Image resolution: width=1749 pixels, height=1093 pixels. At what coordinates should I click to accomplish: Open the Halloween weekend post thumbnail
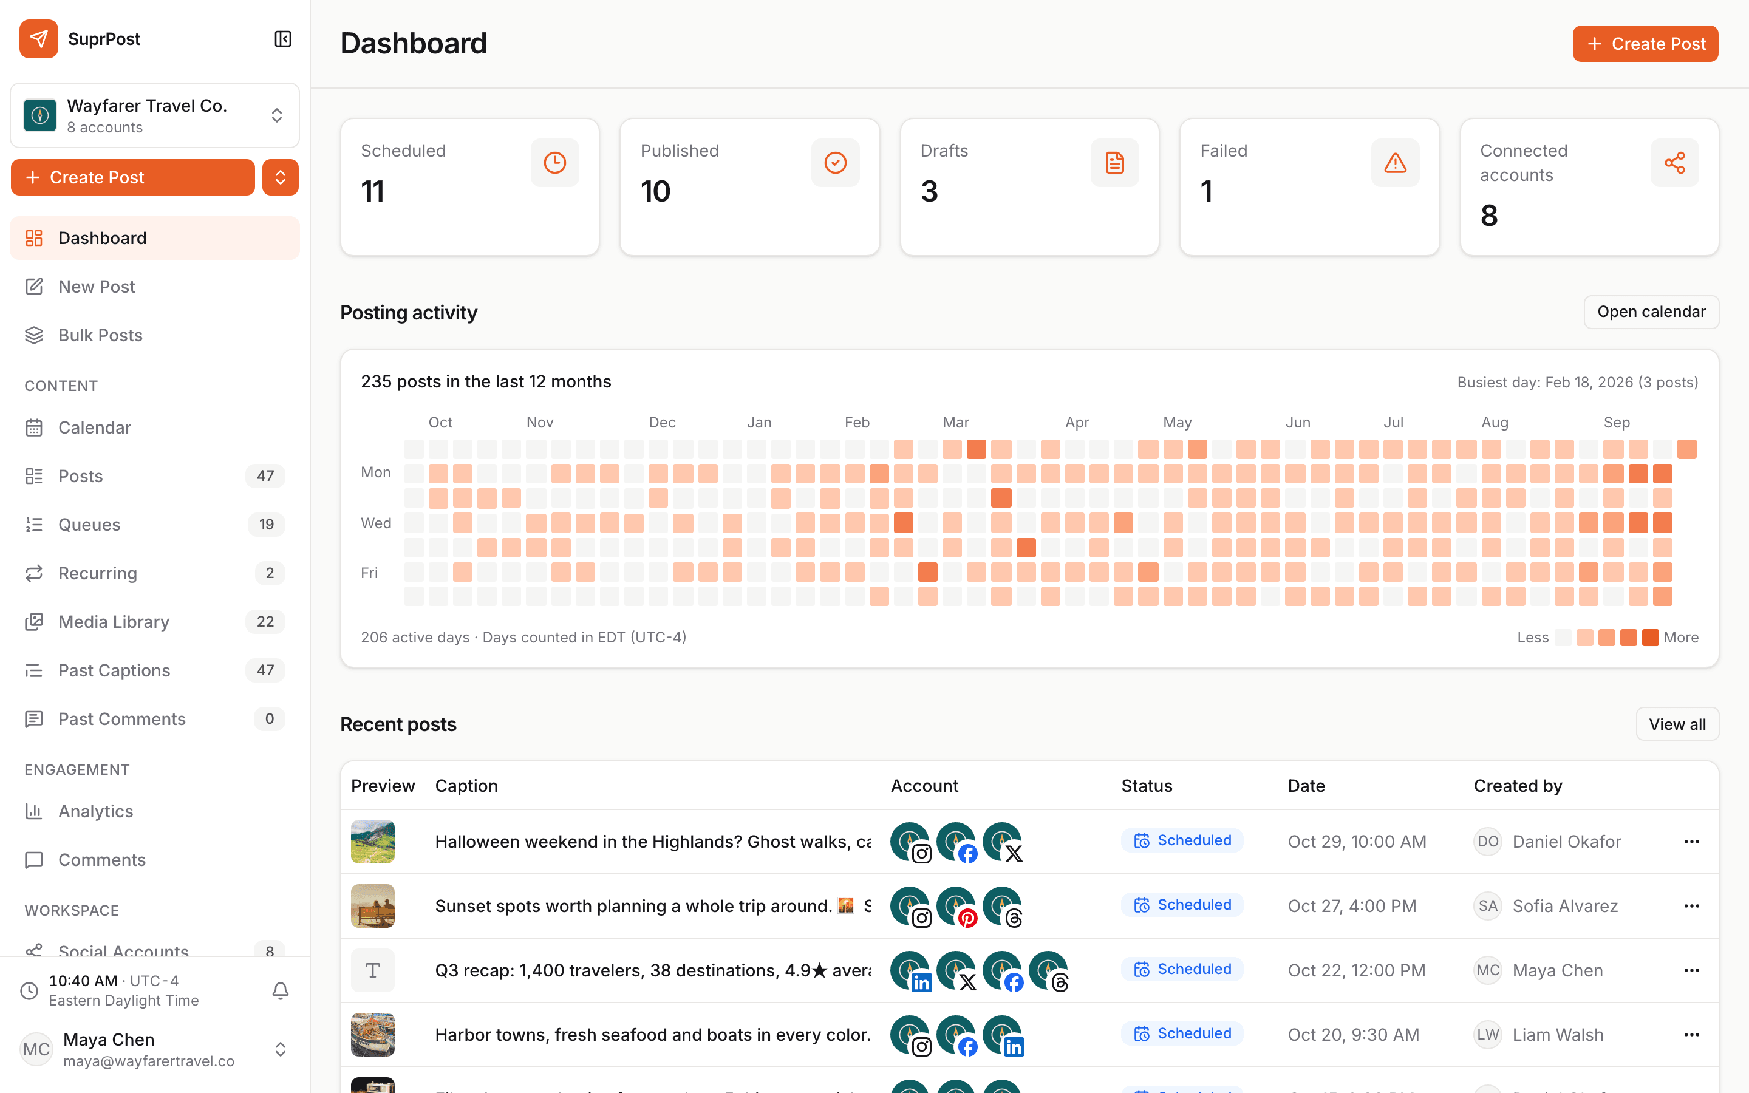tap(373, 842)
